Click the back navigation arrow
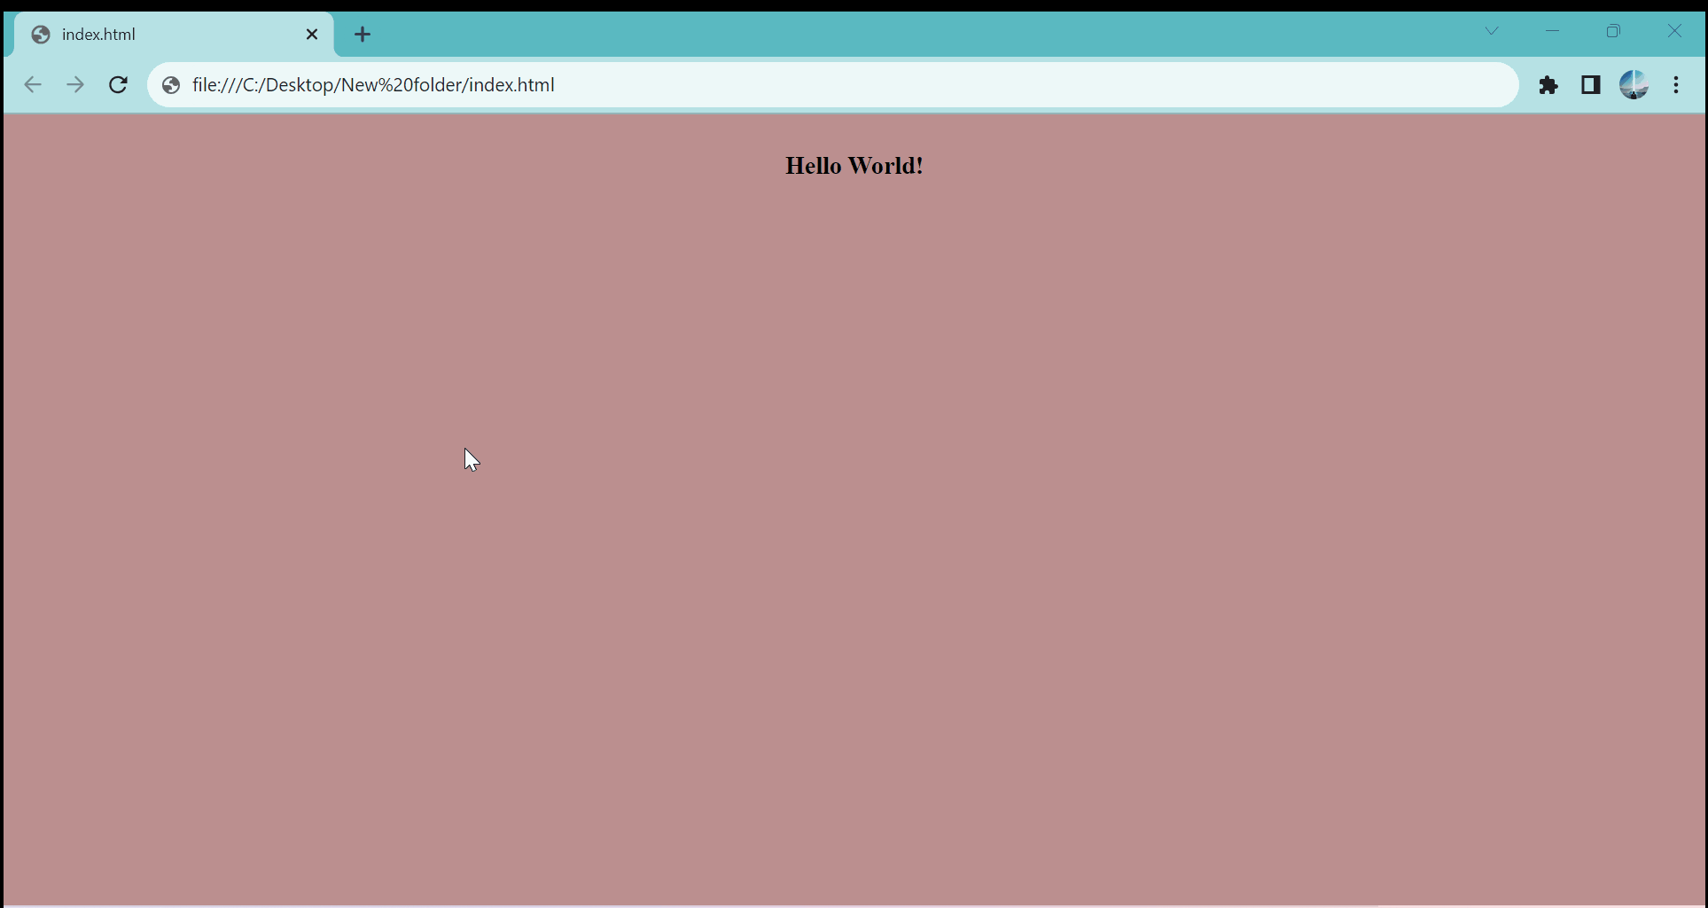 tap(33, 84)
